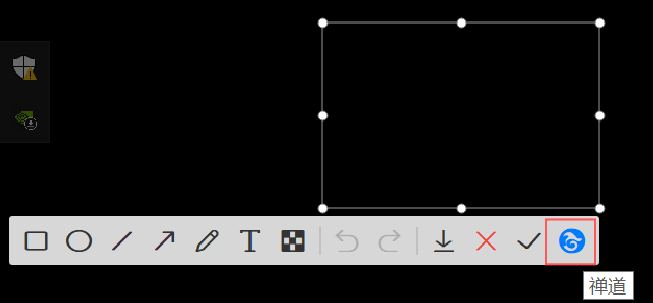Select the rectangle drawing tool
The height and width of the screenshot is (303, 653).
click(36, 241)
